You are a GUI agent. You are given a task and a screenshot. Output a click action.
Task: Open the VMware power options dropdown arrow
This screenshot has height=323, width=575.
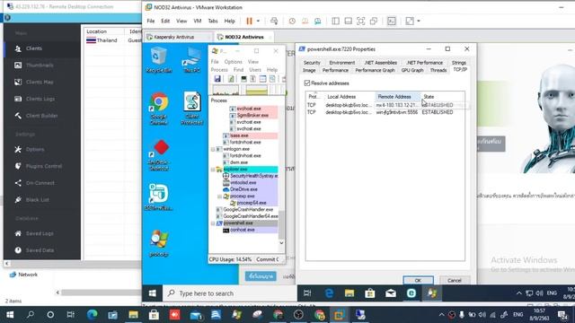258,22
